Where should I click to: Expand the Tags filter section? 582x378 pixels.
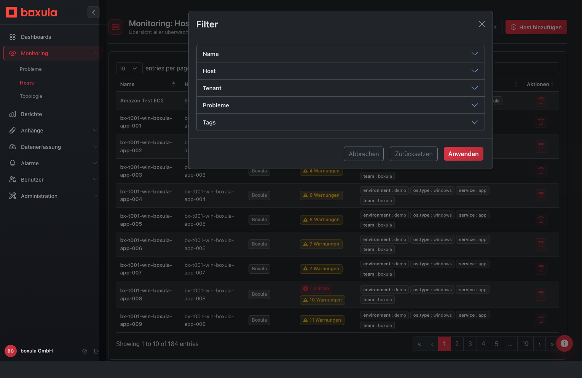341,122
